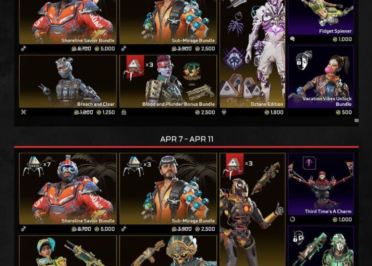Open the Shoreline Savior Bundle under APR 7

click(x=68, y=189)
